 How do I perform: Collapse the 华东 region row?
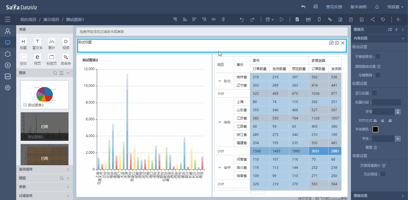(x=219, y=122)
